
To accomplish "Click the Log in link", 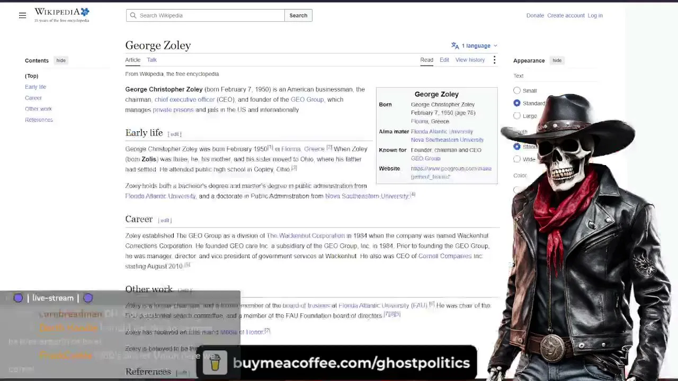I will [595, 15].
